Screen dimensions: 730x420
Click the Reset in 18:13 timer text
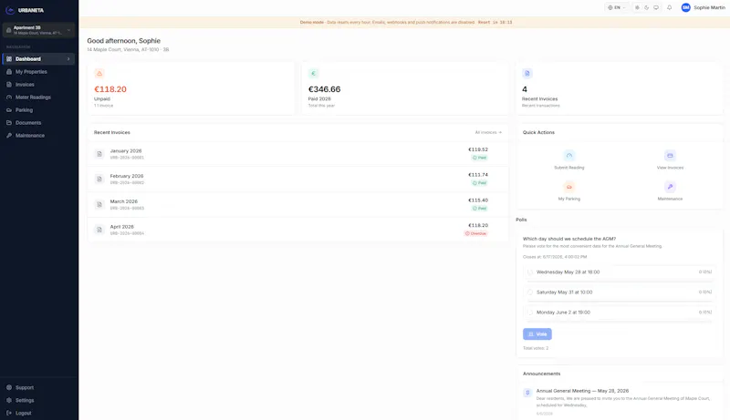pyautogui.click(x=495, y=22)
